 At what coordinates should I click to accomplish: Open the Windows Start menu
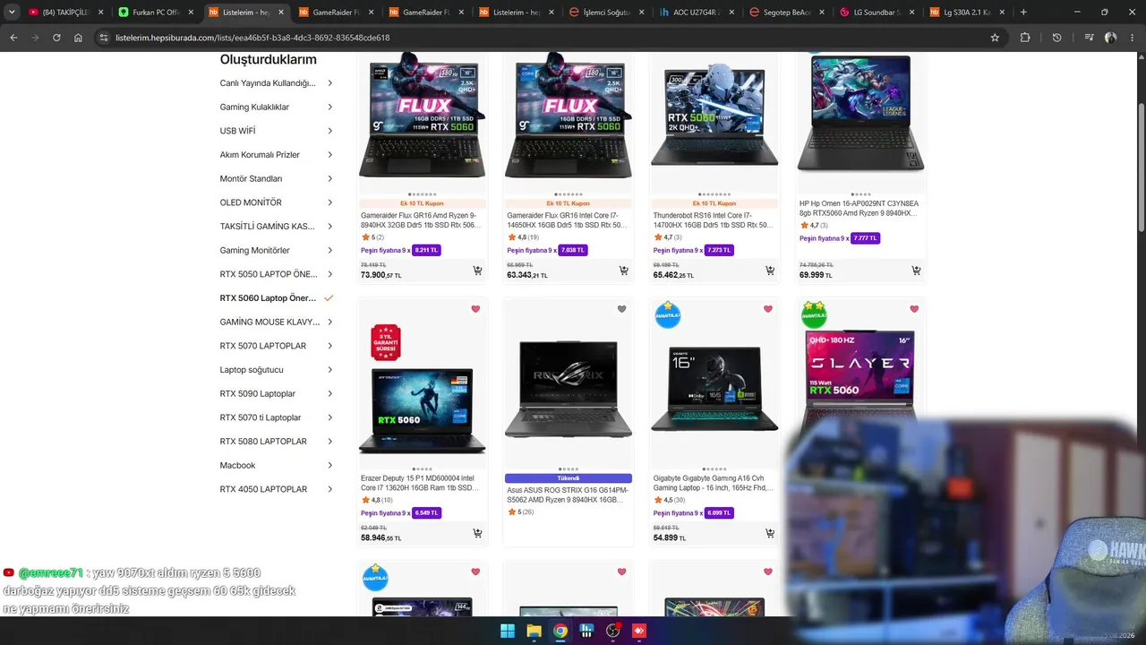[508, 631]
